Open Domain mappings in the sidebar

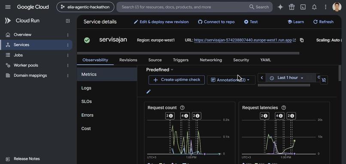tap(30, 76)
